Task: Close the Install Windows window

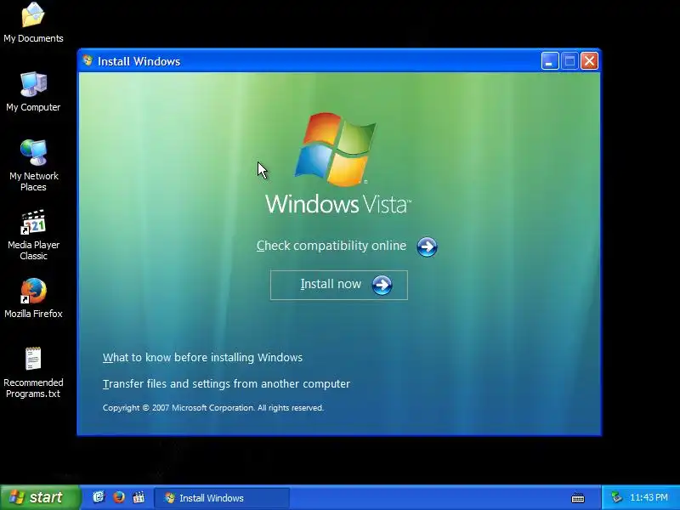Action: 589,61
